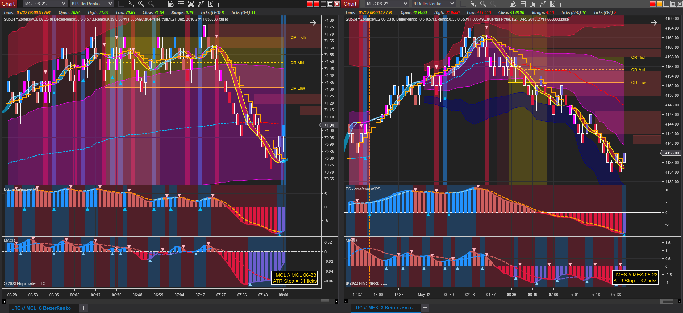Click the OR-Low label in MCL chart
The height and width of the screenshot is (313, 683).
point(298,88)
